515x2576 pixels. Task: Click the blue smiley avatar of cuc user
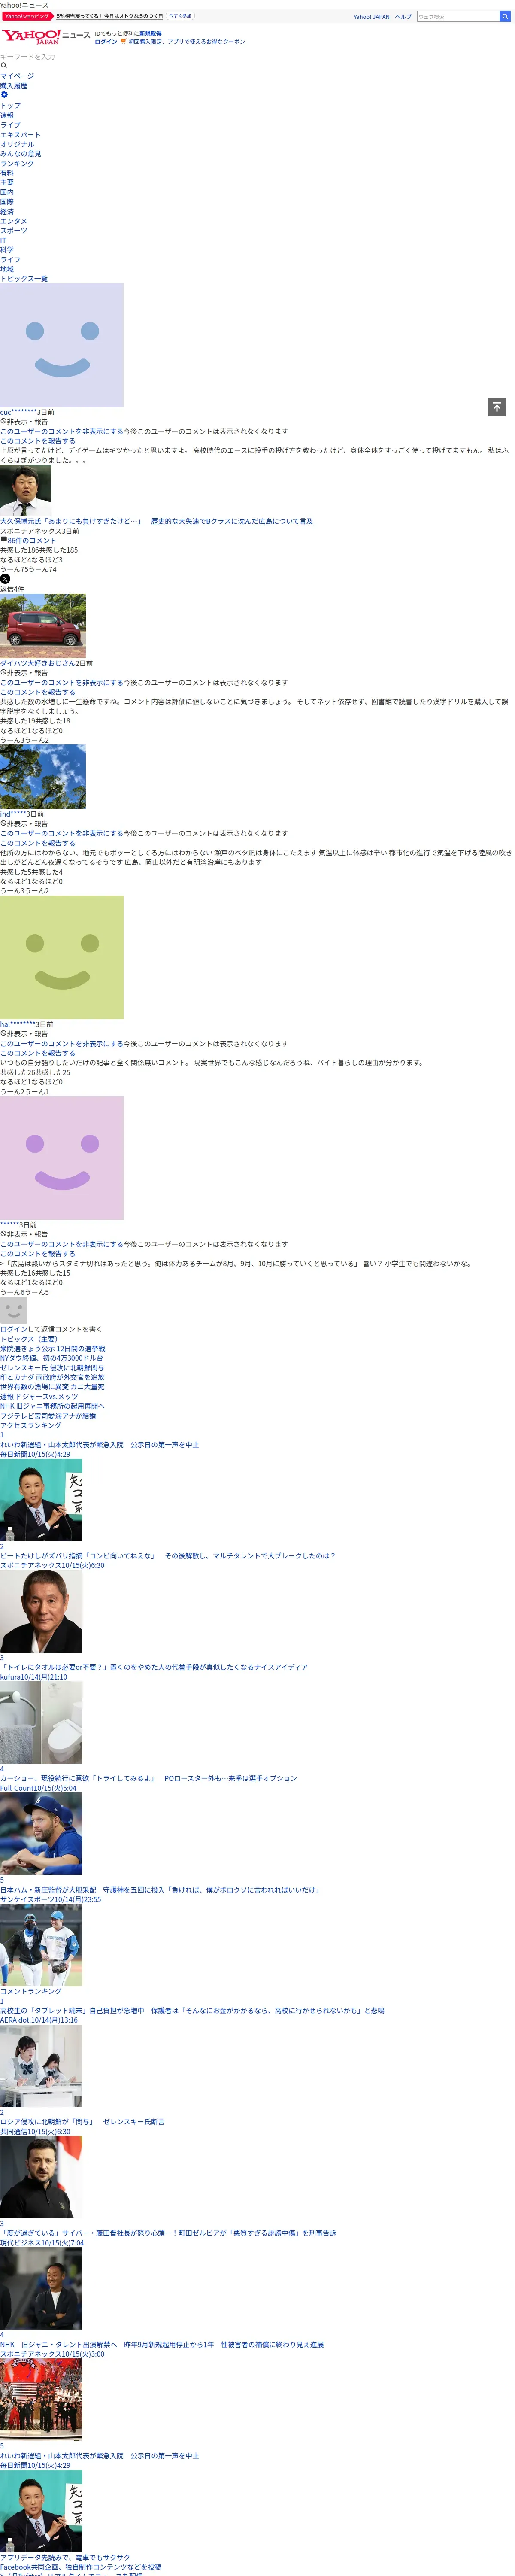(62, 345)
